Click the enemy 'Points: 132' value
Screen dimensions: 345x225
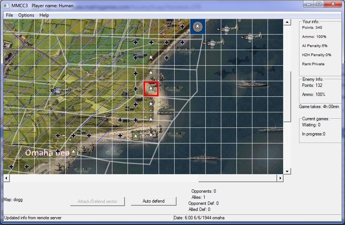pos(312,85)
